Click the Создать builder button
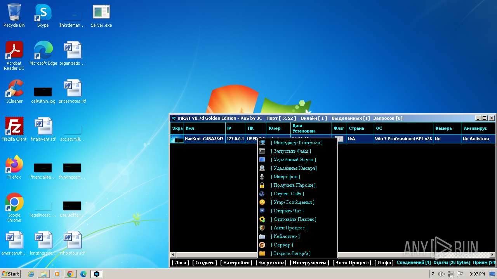497x279 pixels. [205, 263]
